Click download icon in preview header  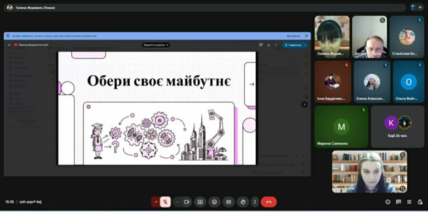(x=269, y=45)
